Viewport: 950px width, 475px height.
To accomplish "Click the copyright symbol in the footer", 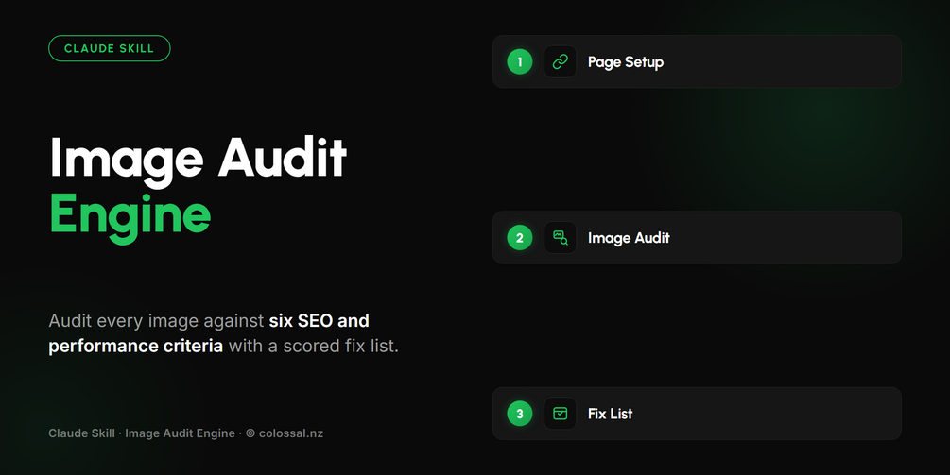I will [x=250, y=433].
